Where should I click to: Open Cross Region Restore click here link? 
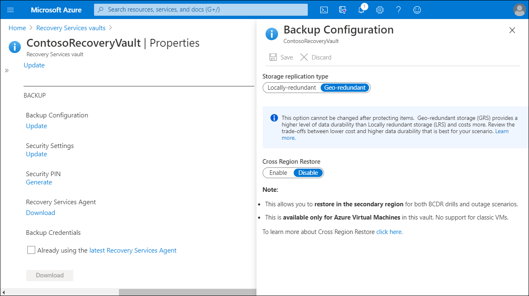389,232
